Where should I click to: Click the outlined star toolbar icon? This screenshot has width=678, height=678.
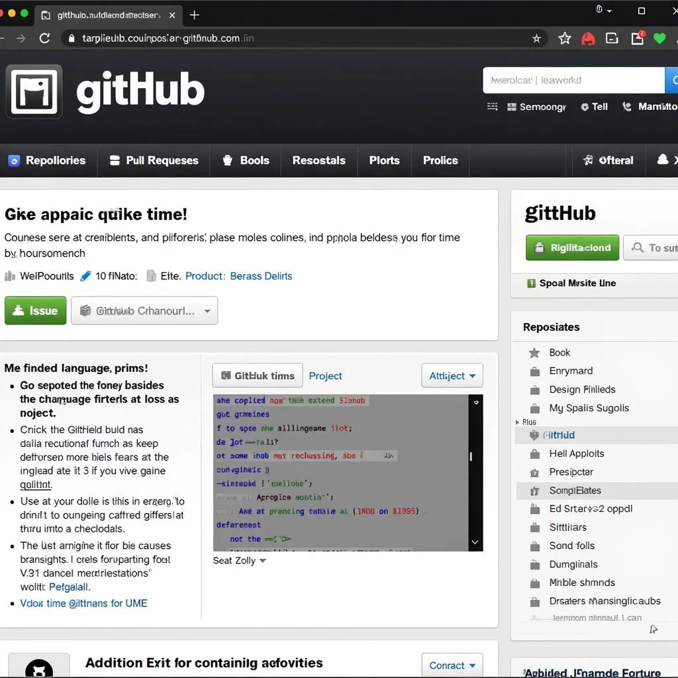coord(564,38)
